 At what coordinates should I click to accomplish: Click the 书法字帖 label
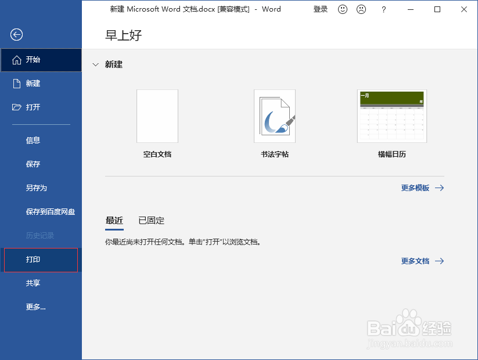tap(275, 154)
